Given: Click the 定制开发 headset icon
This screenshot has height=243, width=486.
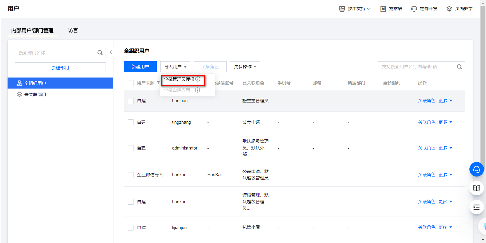Looking at the screenshot, I should coord(414,9).
